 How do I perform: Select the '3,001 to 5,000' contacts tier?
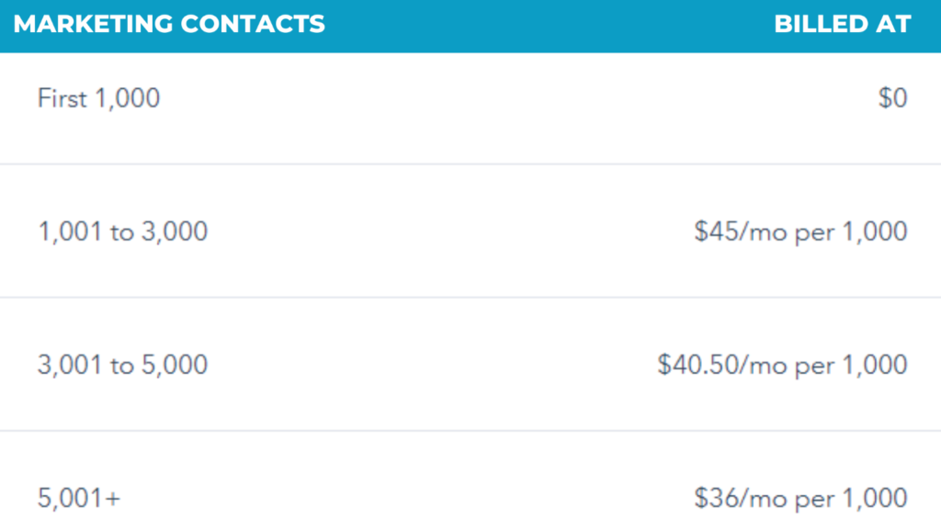click(x=122, y=365)
